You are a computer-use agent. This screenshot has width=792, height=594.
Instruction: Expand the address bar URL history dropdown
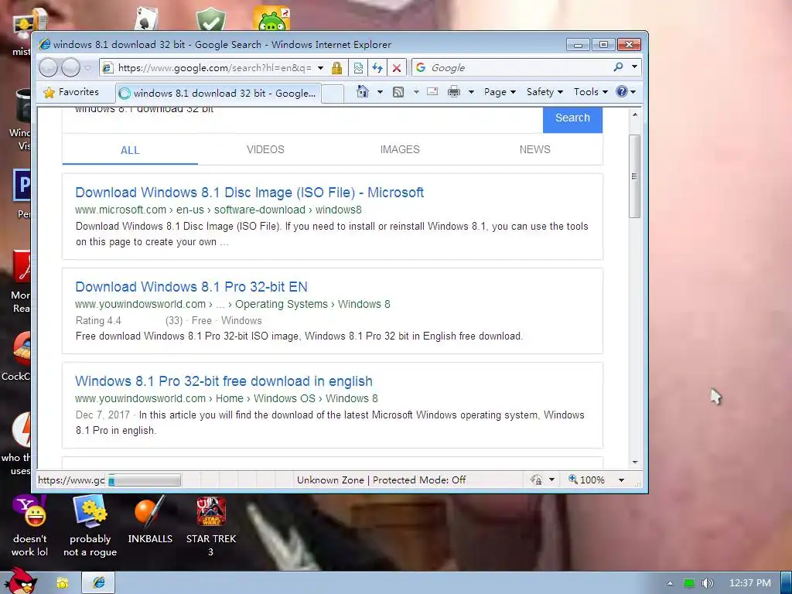[x=321, y=68]
